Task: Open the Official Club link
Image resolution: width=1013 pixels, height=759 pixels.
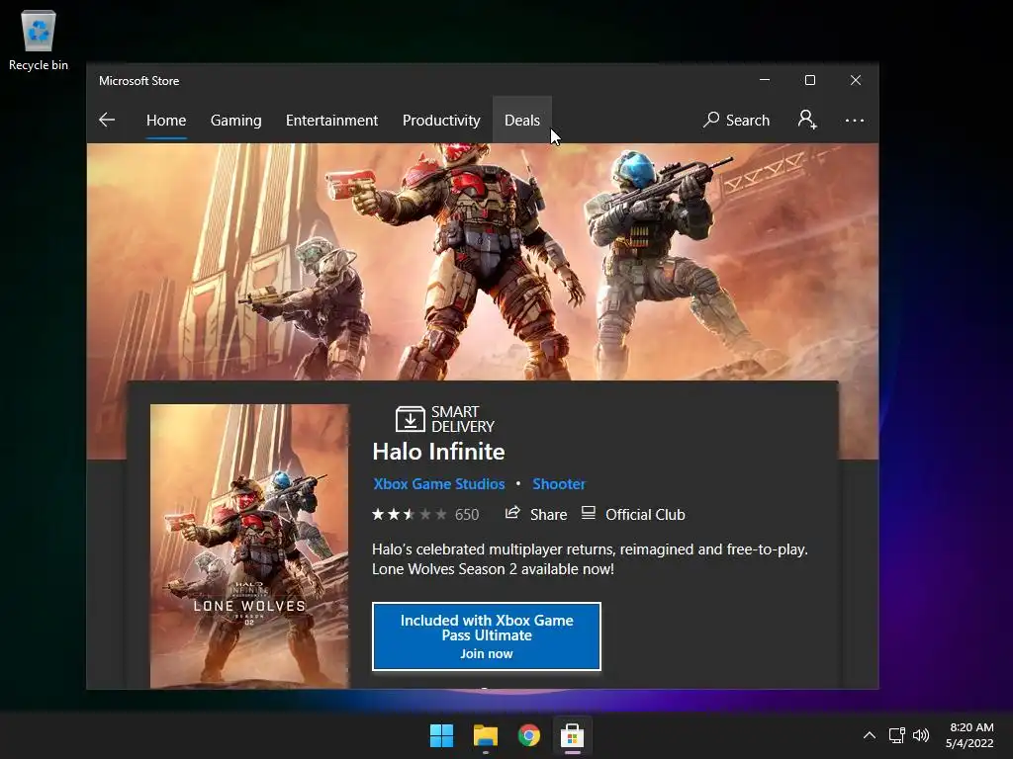Action: (x=633, y=514)
